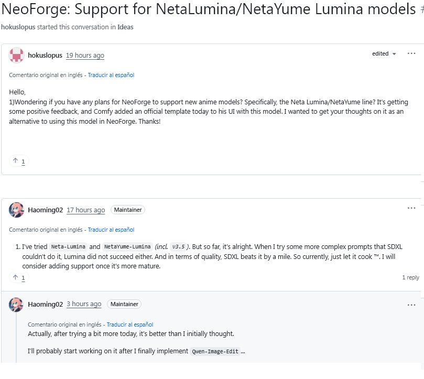Open three-dot menu on Haoming02's 17-hours-ago comment

tap(411, 208)
